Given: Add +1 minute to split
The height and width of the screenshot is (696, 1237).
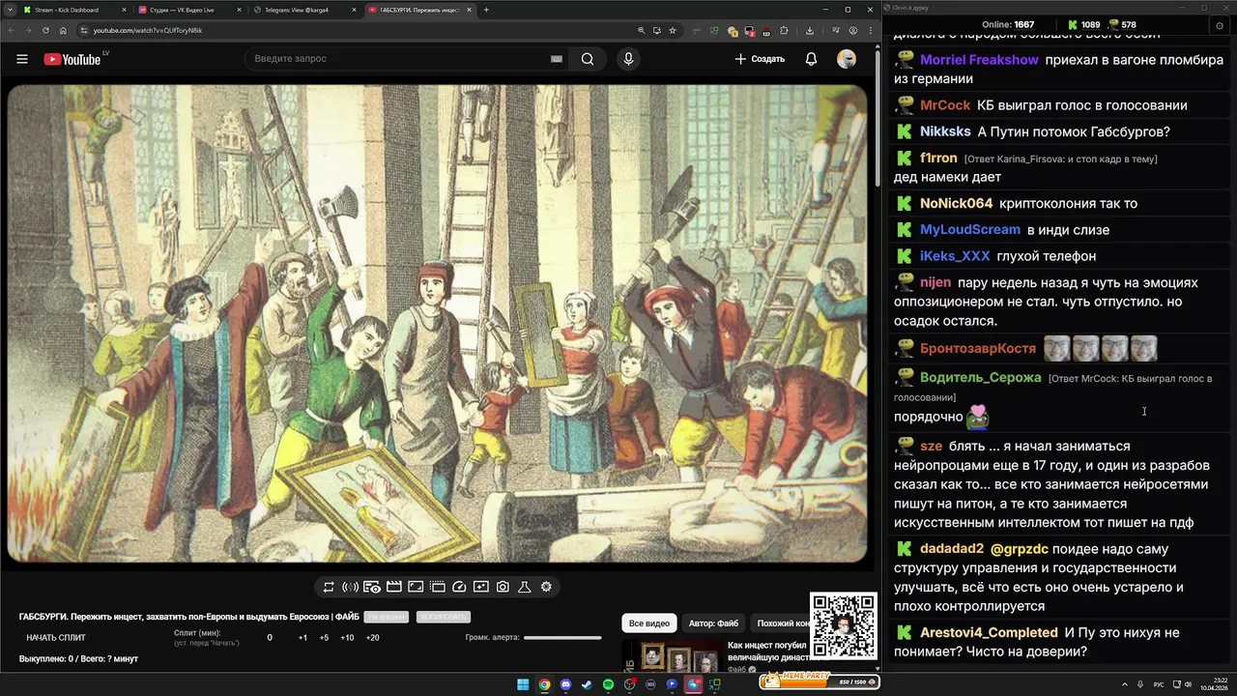Looking at the screenshot, I should (x=302, y=638).
